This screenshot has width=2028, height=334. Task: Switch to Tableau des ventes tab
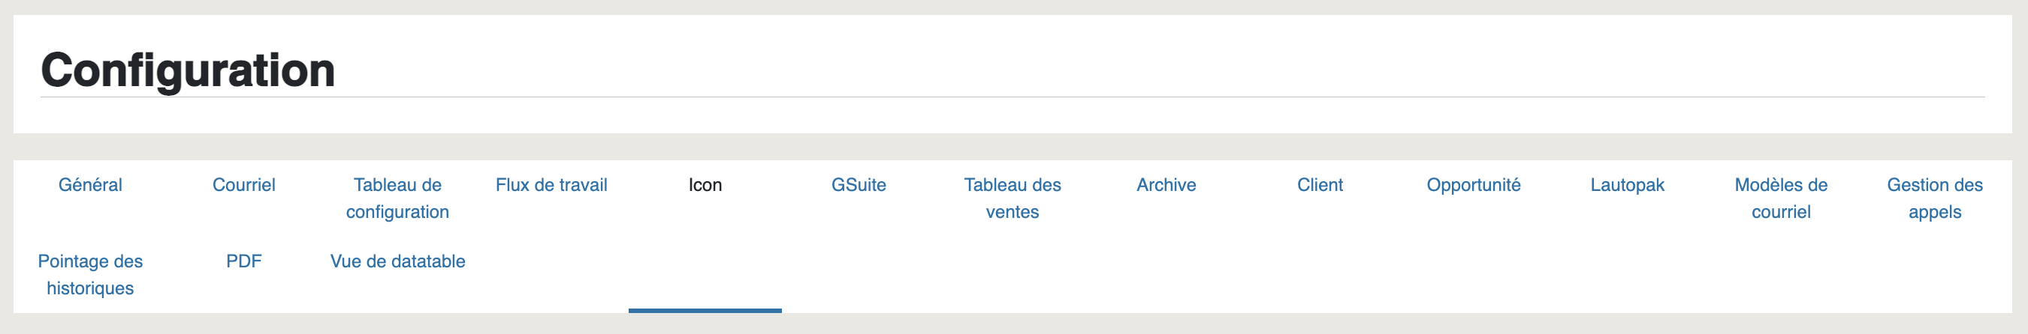[x=1012, y=198]
